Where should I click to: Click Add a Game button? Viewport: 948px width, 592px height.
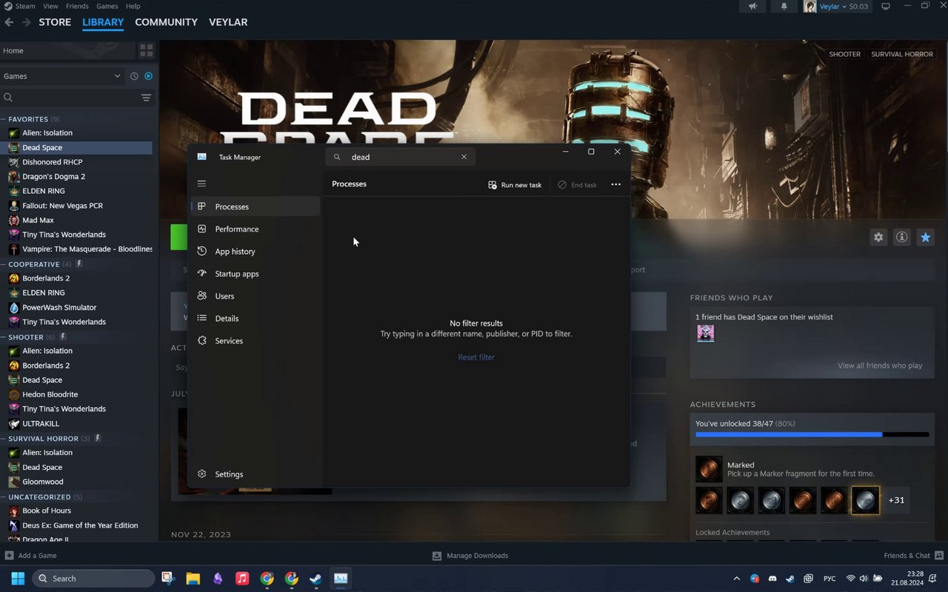pyautogui.click(x=31, y=556)
